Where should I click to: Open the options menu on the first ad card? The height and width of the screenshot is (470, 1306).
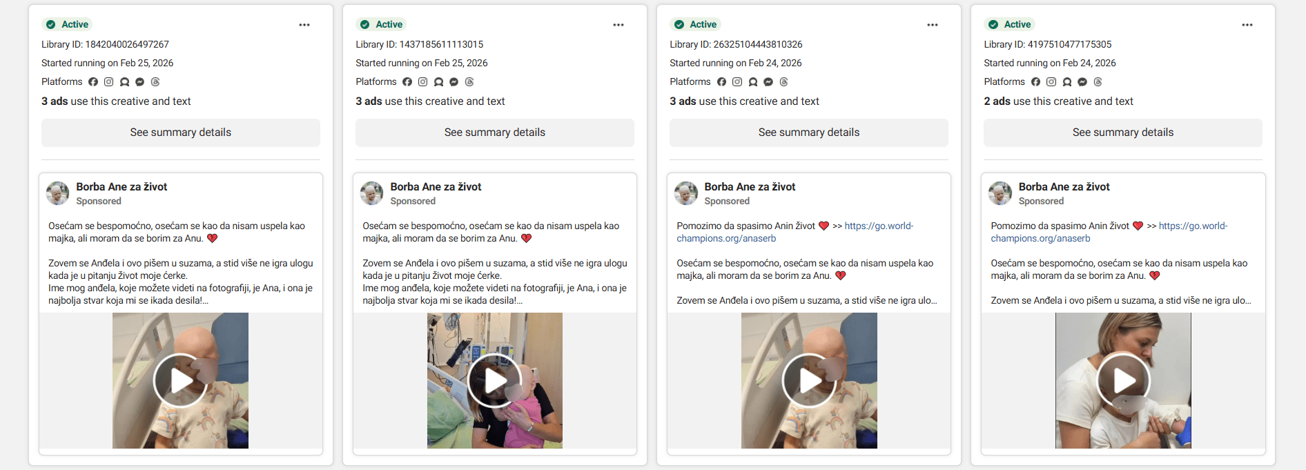tap(304, 25)
